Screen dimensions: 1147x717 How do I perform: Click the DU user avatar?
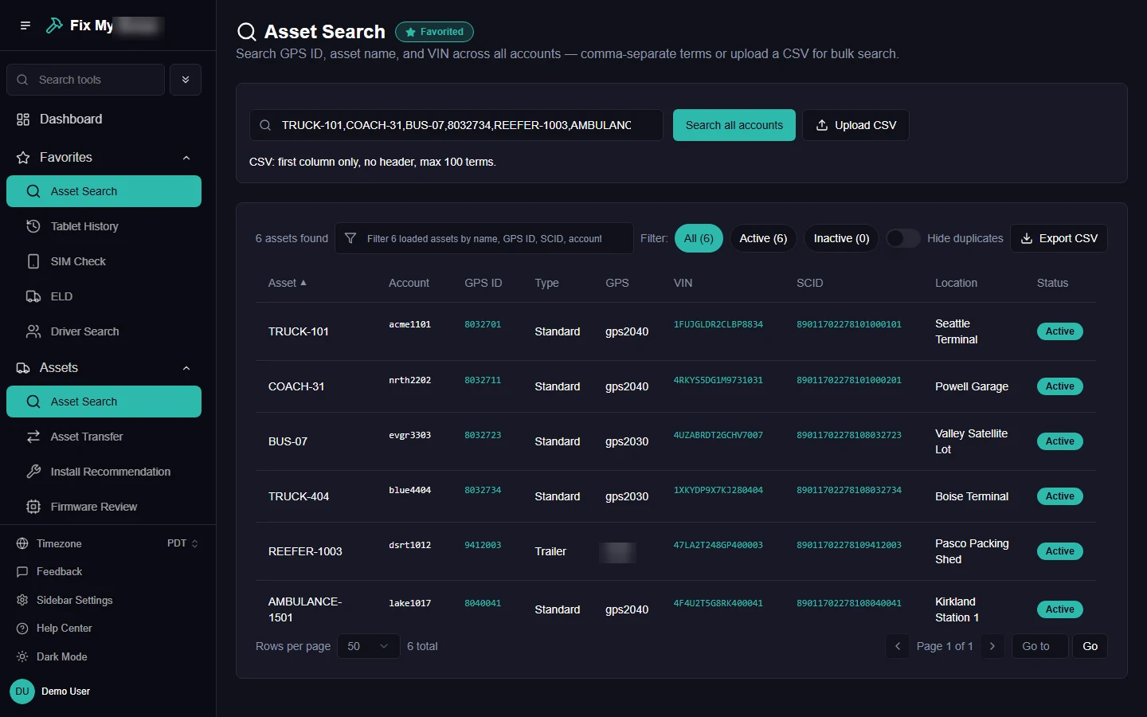[22, 692]
